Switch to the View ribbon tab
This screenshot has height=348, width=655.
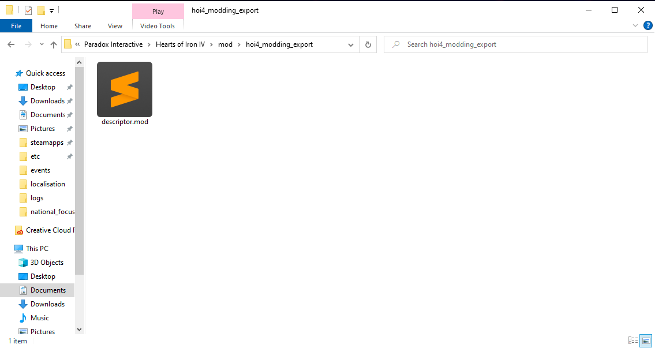click(115, 26)
